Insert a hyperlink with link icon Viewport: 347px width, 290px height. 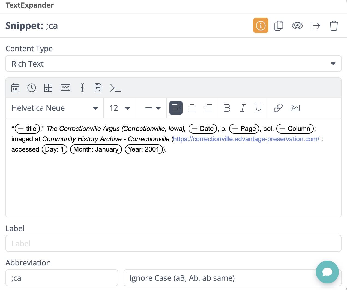pyautogui.click(x=278, y=108)
